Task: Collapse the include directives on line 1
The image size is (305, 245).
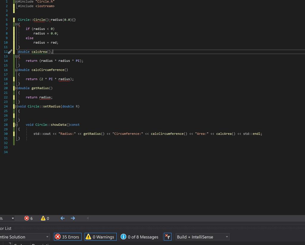Action: pyautogui.click(x=16, y=1)
